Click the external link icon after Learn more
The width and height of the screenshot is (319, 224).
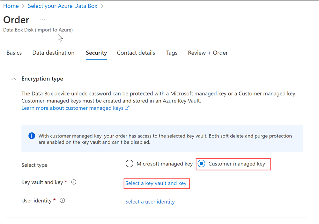127,108
